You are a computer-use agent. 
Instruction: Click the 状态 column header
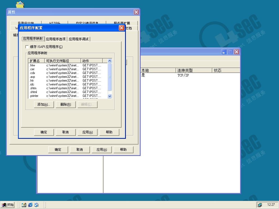[x=226, y=70]
